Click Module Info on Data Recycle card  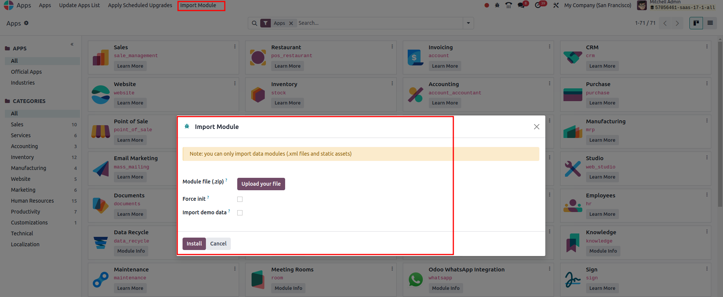click(131, 251)
